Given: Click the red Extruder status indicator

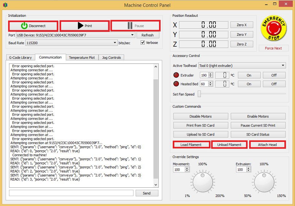Looking at the screenshot, I should pos(176,75).
